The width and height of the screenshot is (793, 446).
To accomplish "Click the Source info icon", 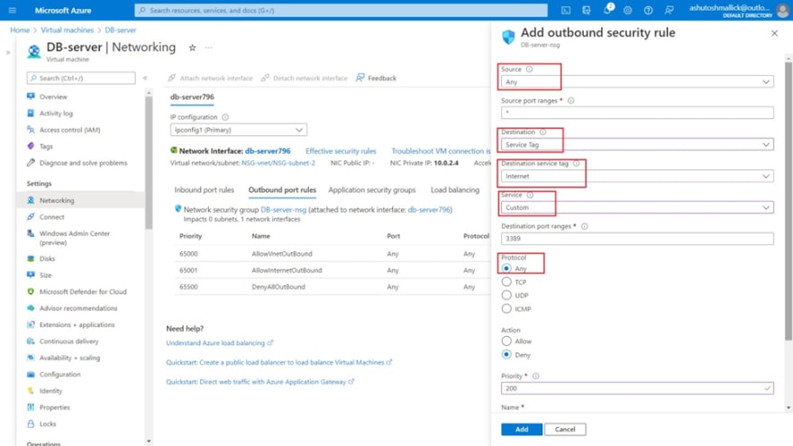I will point(529,69).
